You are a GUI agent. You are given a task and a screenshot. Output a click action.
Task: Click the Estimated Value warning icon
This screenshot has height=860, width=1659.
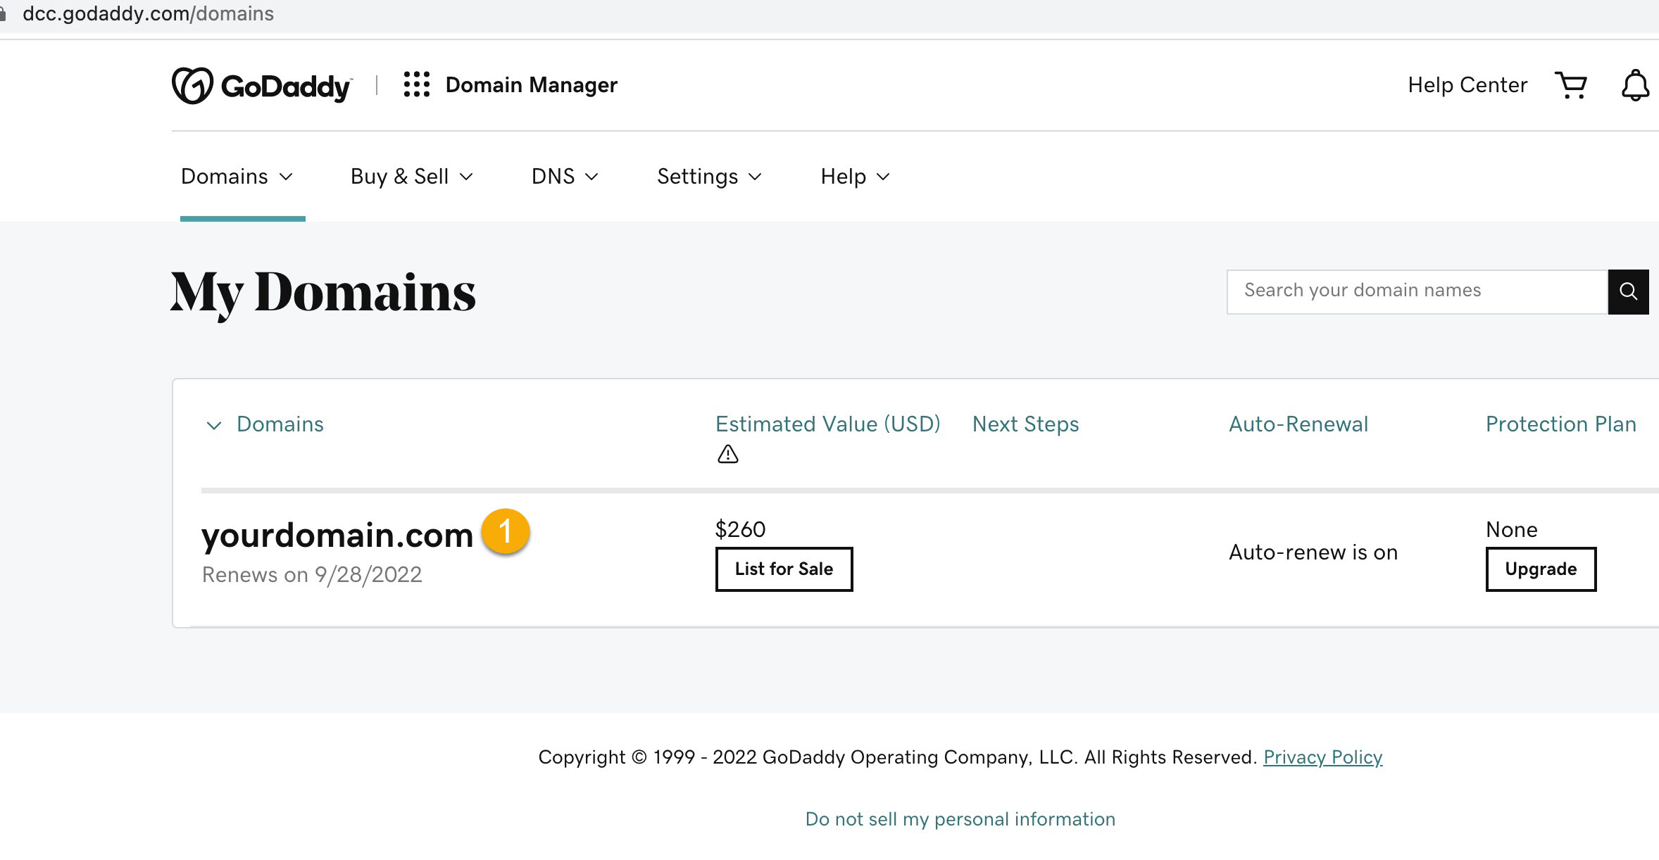(x=729, y=454)
